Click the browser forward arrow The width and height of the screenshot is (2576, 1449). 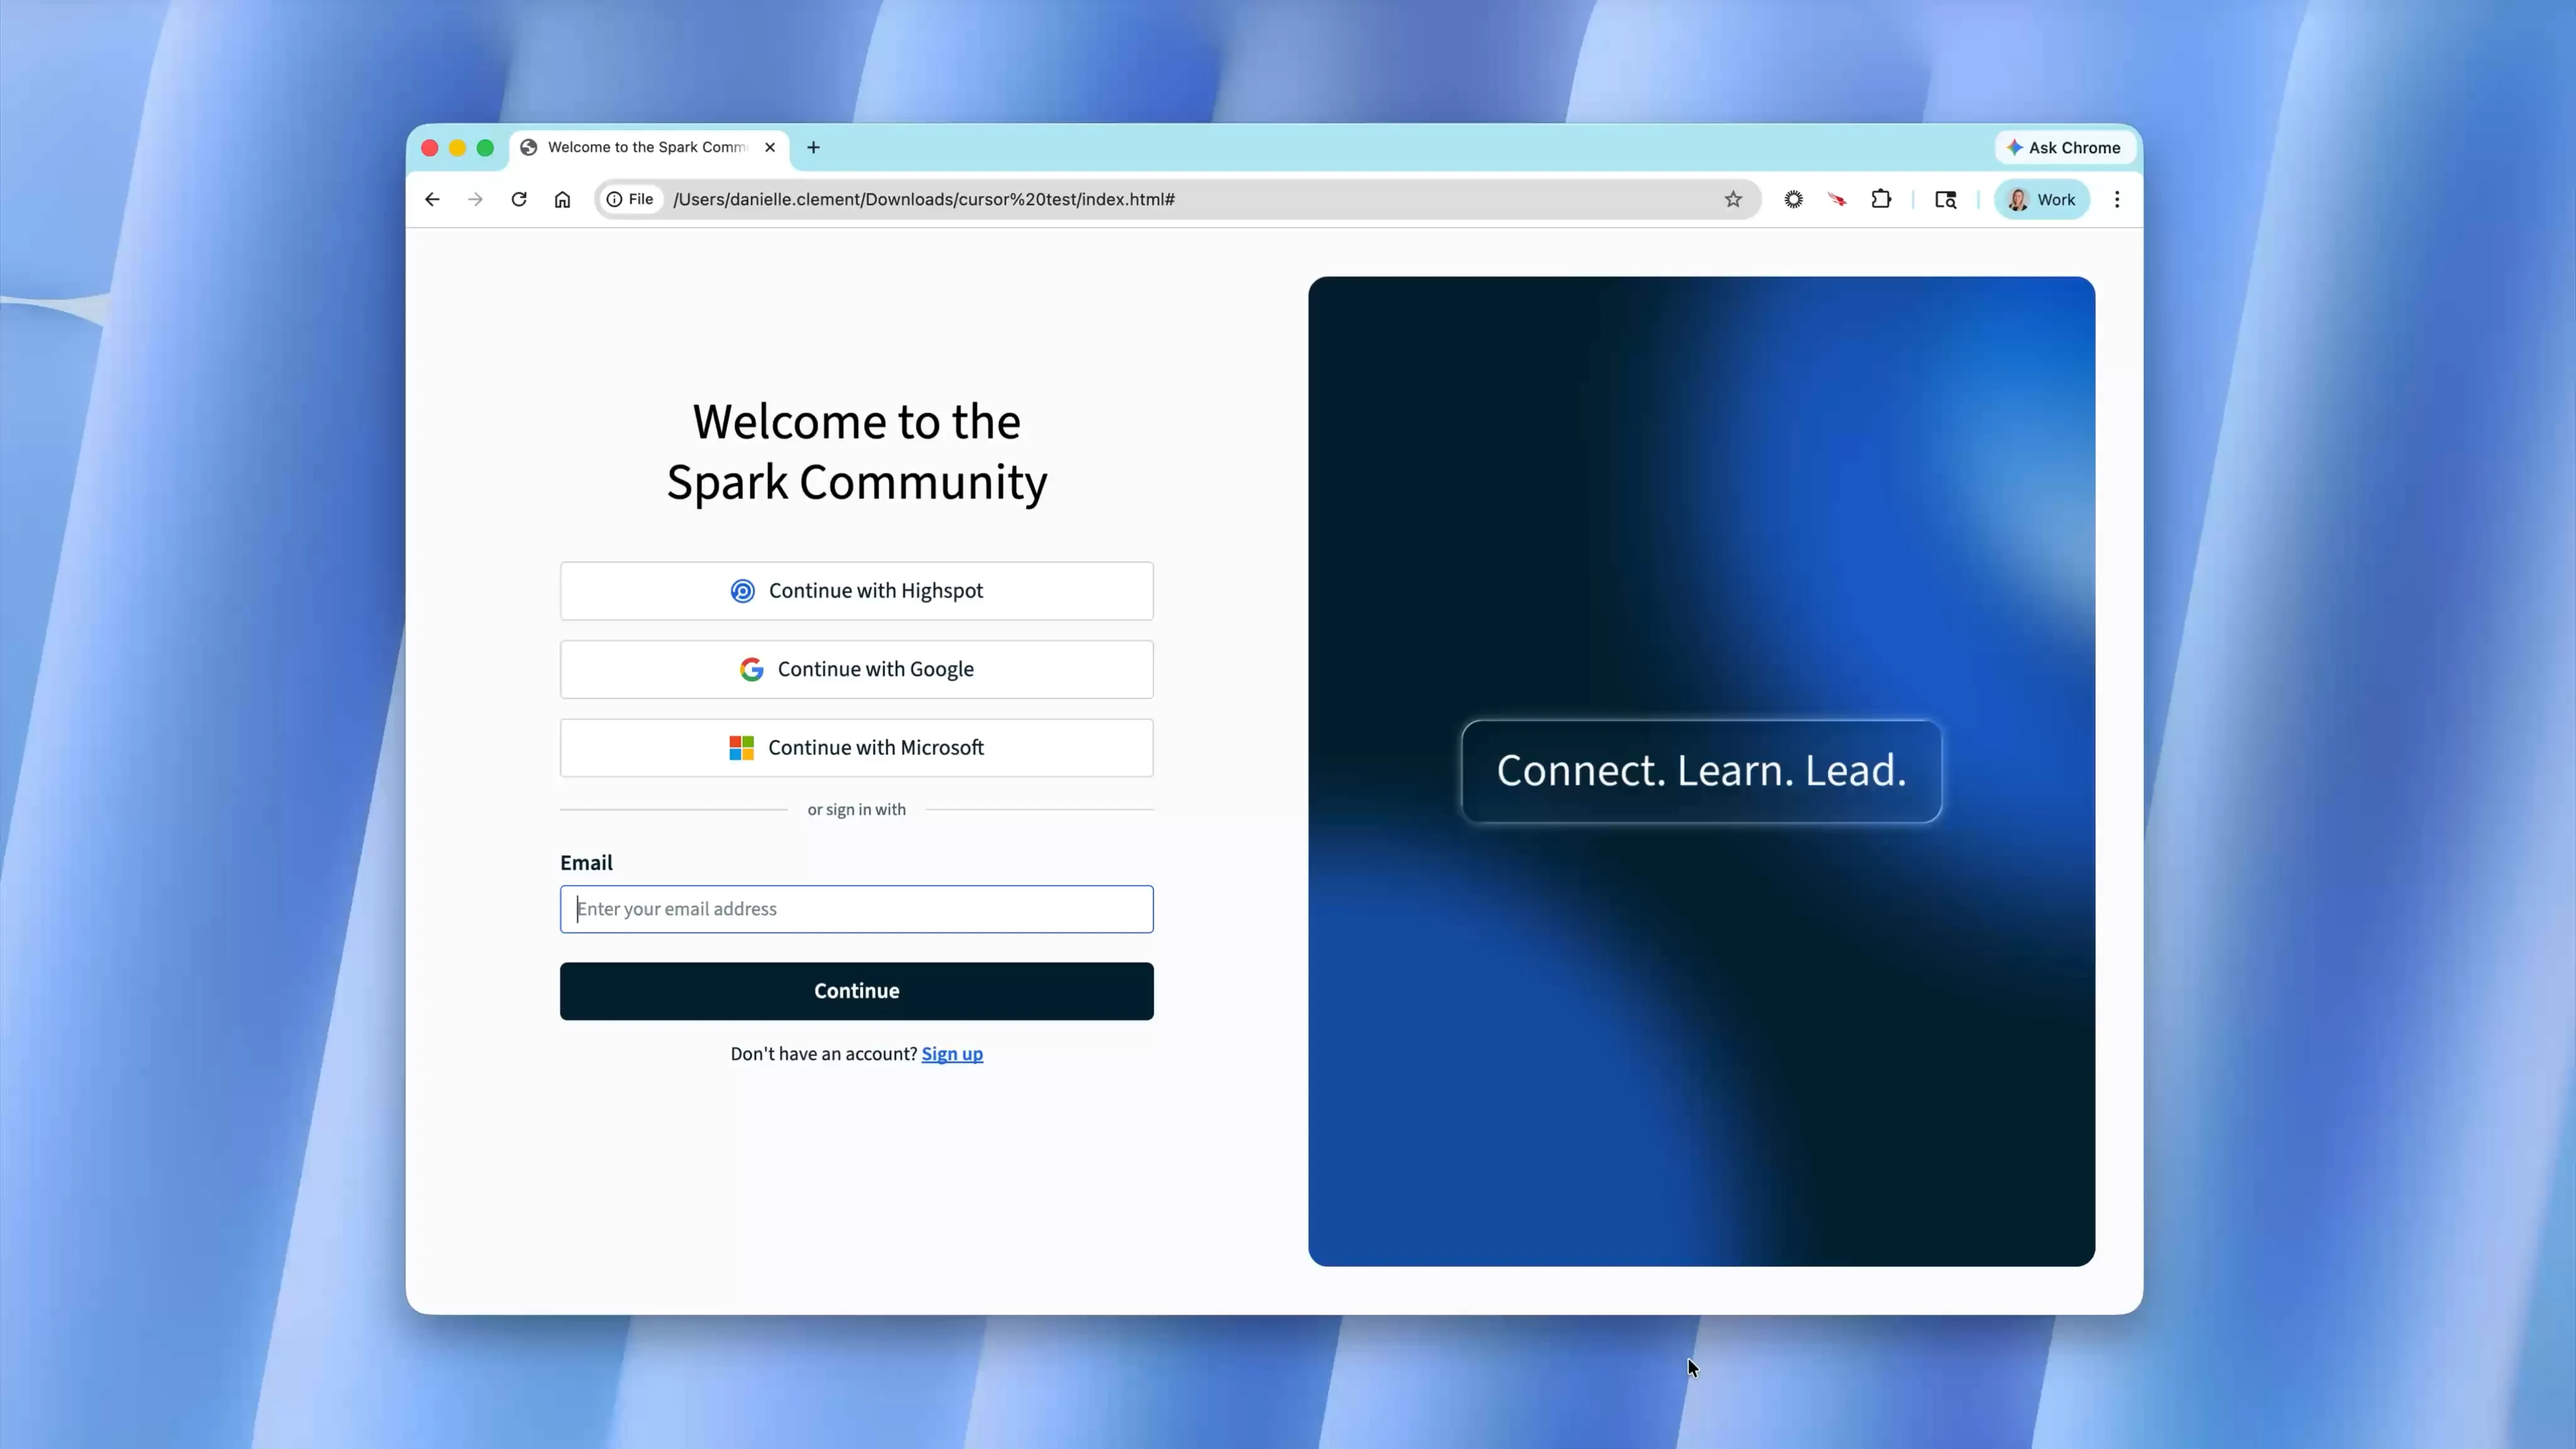pyautogui.click(x=475, y=199)
